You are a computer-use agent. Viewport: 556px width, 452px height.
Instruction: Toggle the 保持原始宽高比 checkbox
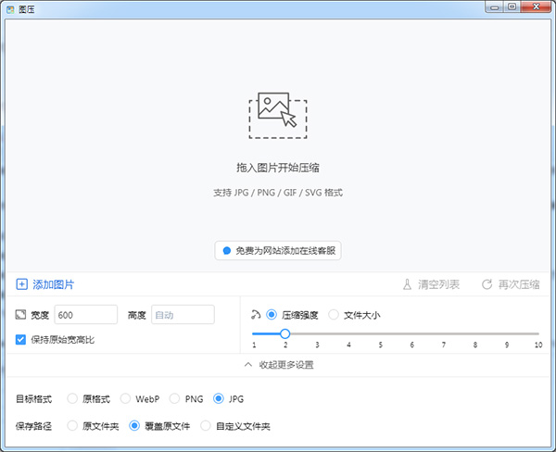point(21,340)
